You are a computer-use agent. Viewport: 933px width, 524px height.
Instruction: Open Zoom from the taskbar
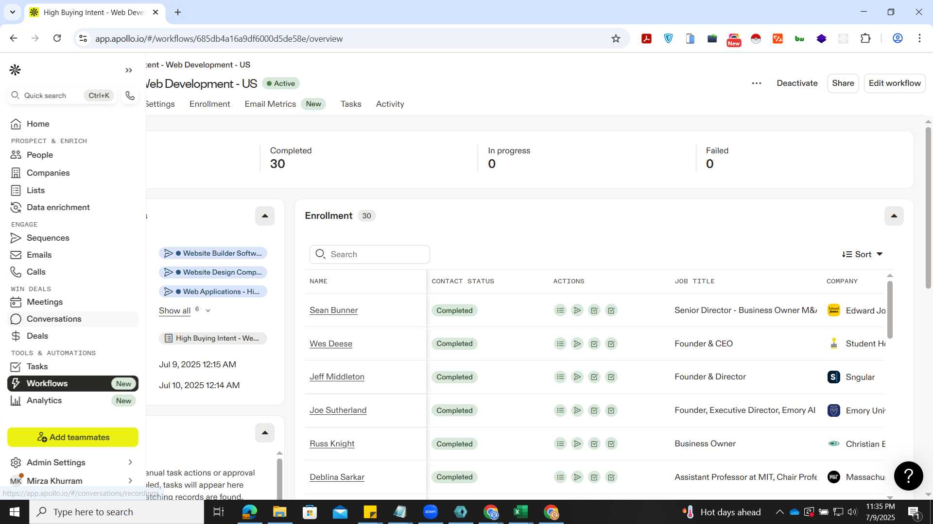click(430, 512)
